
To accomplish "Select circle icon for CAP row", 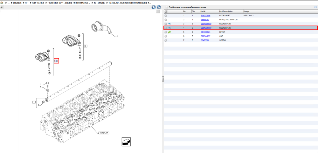I will click(x=166, y=36).
